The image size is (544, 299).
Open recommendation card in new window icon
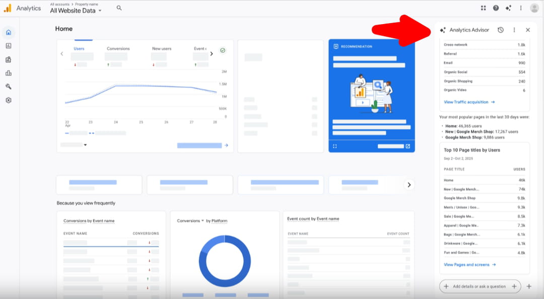tap(408, 146)
